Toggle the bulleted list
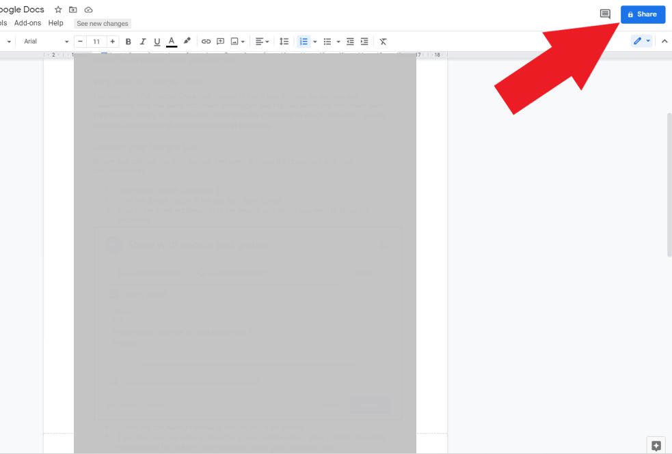672x454 pixels. 327,41
